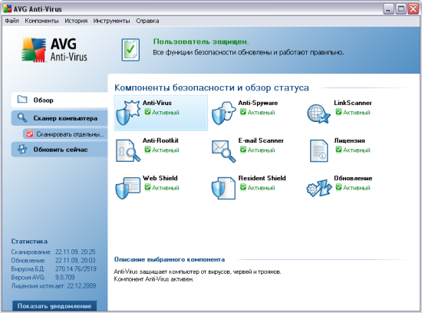422x313 pixels.
Task: Click the Статистика heading
Action: pyautogui.click(x=29, y=242)
